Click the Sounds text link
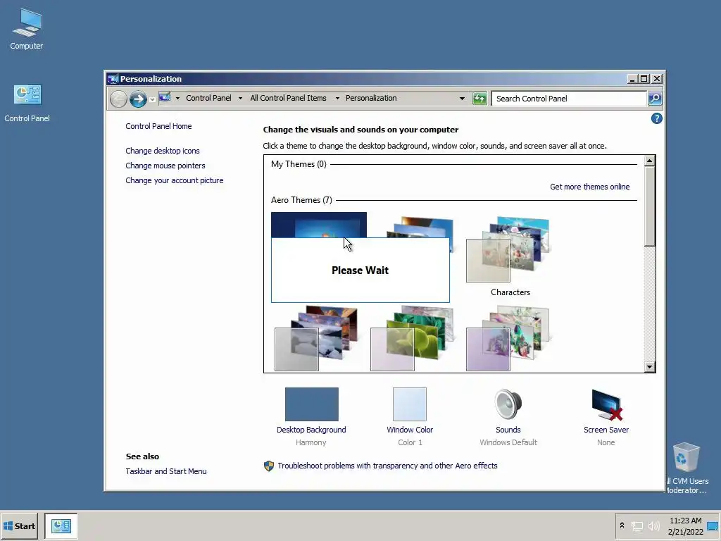Viewport: 721px width, 541px height. (508, 430)
